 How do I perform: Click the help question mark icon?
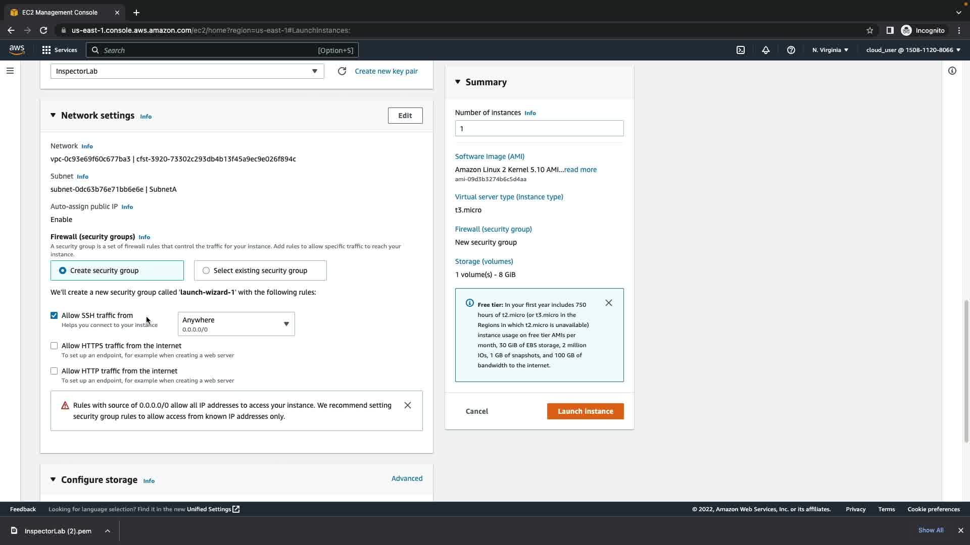791,50
